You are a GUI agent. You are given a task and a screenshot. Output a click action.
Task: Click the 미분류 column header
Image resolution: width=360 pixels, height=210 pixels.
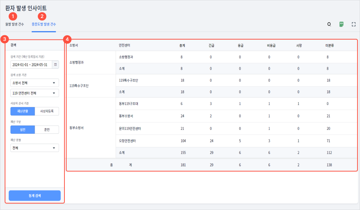tap(330, 45)
